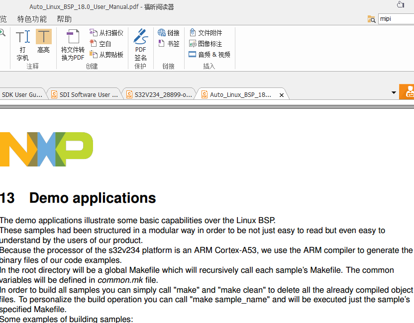Create PDF from clipboard

point(106,55)
